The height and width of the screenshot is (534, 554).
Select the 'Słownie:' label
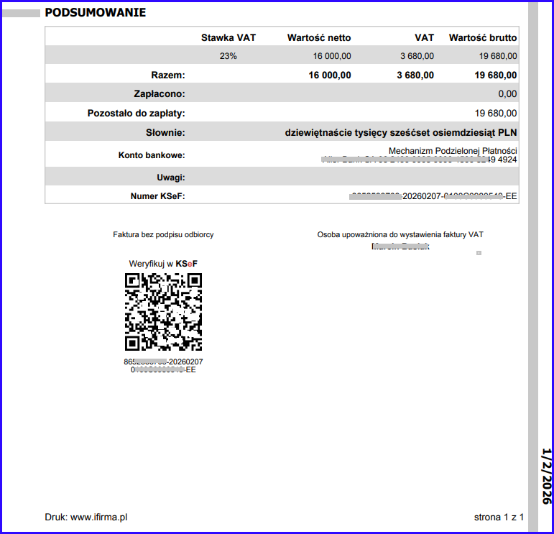(x=165, y=132)
